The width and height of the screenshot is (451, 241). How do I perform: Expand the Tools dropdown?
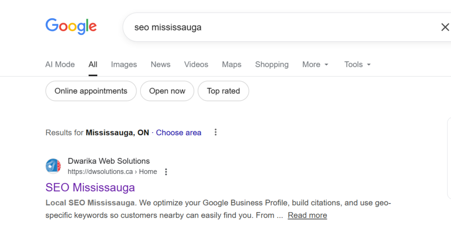point(357,64)
